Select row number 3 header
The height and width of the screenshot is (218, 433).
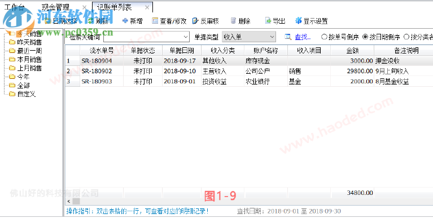pos(73,82)
